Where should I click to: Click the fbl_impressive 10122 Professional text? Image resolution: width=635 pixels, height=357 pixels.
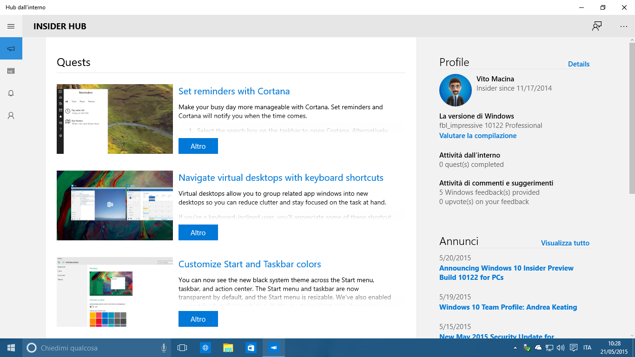490,126
